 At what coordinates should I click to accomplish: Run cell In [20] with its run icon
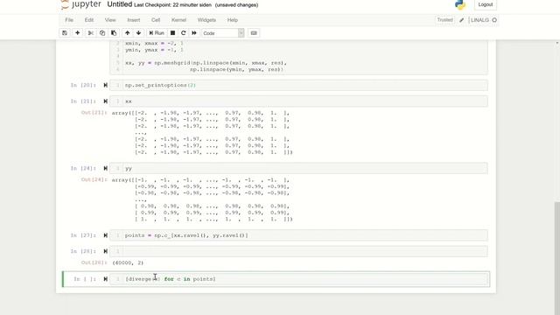(105, 85)
